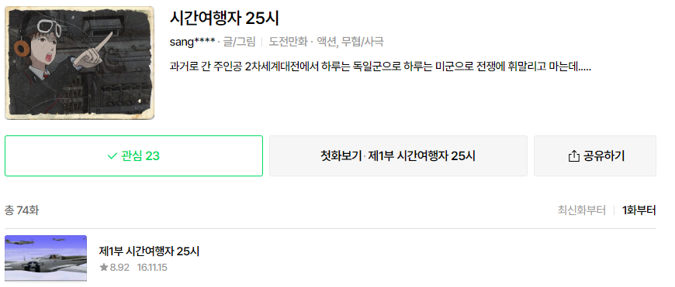This screenshot has width=675, height=287.
Task: Click the 총 74화 episode count
Action: pos(22,210)
